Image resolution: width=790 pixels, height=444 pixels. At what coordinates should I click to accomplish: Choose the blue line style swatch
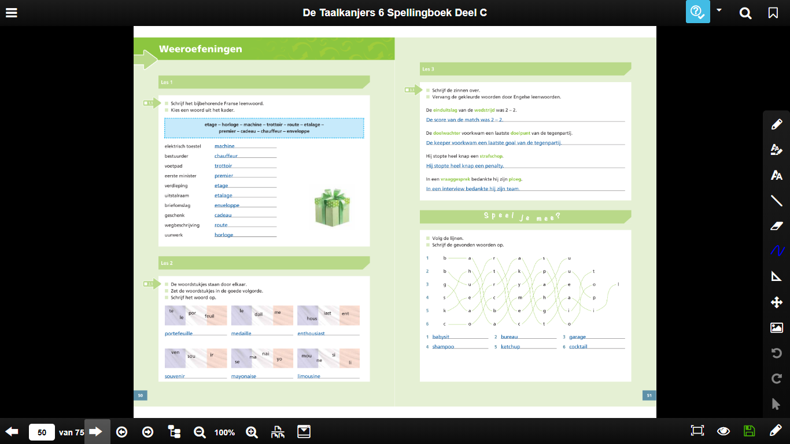[777, 251]
